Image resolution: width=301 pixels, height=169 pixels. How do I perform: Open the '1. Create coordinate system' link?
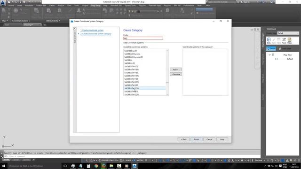tap(92, 30)
